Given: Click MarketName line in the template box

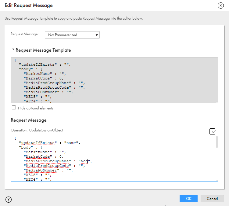Looking at the screenshot, I should [45, 74].
